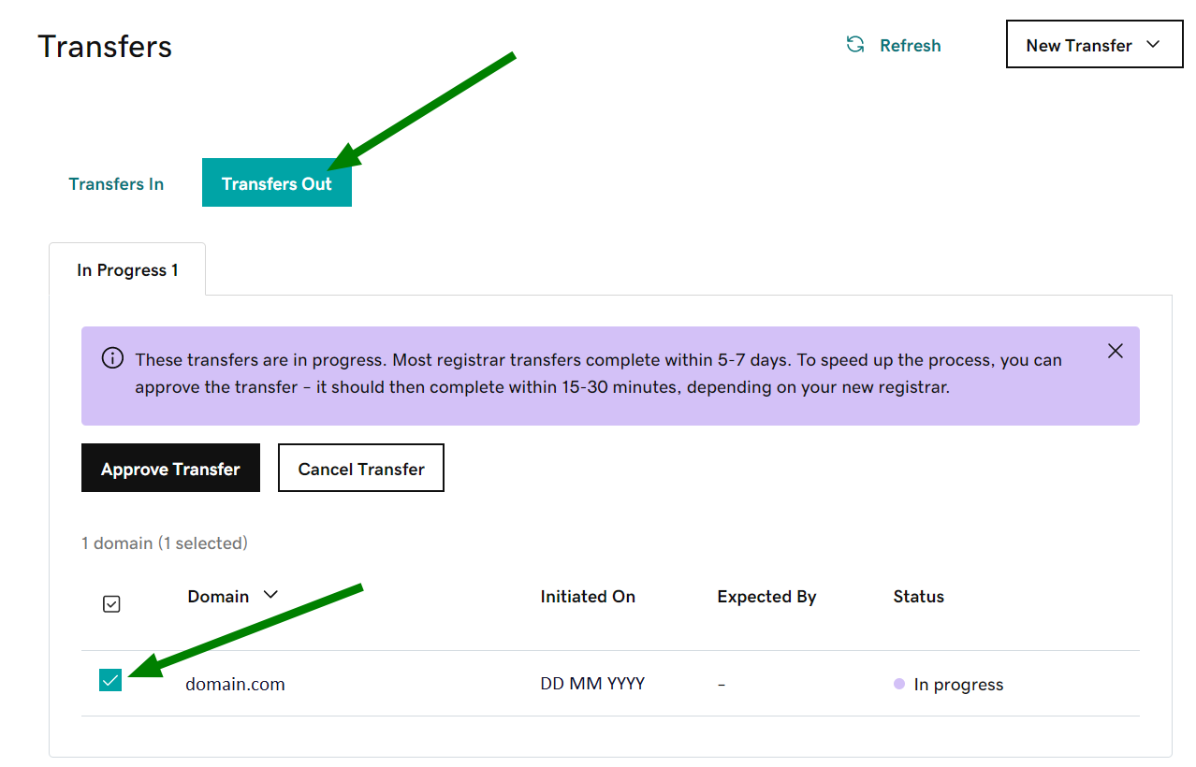Click the DD MM YYYY date cell
This screenshot has height=767, width=1196.
pos(592,684)
